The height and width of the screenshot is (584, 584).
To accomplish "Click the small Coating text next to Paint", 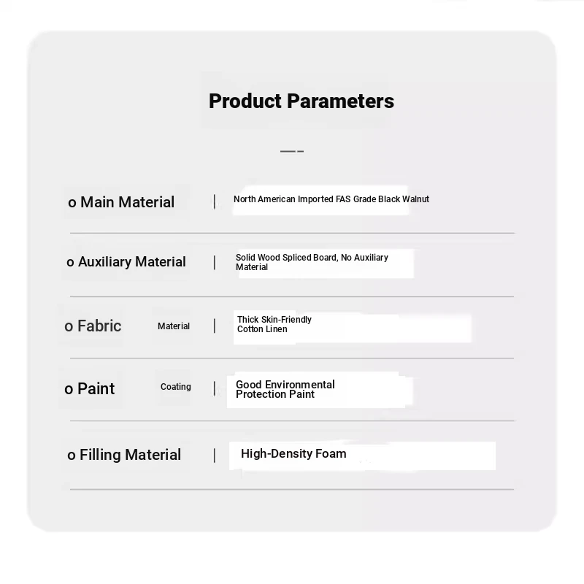I will tap(176, 387).
